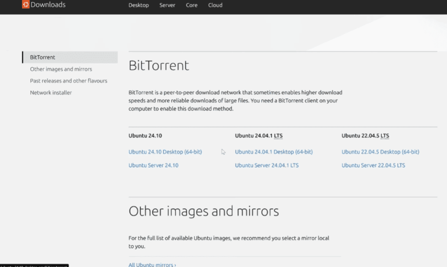The image size is (447, 267).
Task: Download Ubuntu Server 22.04.5 LTS torrent
Action: [373, 165]
